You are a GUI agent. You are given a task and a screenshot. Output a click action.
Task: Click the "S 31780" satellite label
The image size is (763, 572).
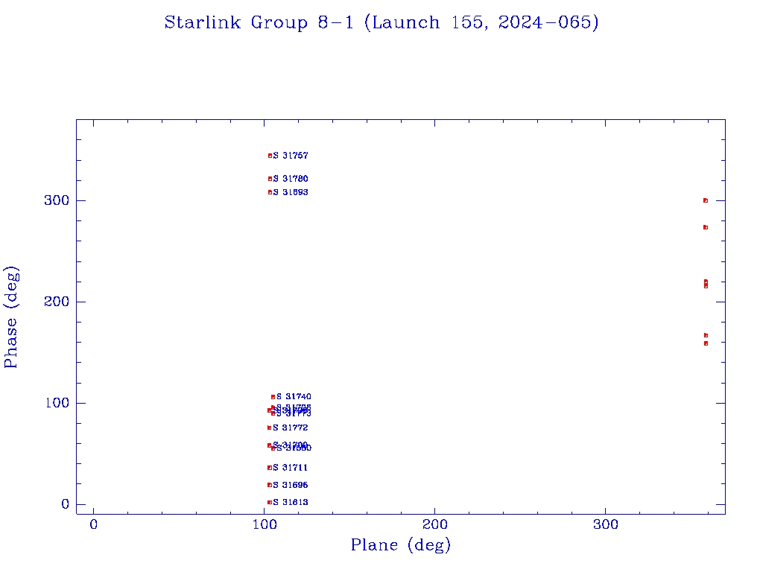(291, 179)
